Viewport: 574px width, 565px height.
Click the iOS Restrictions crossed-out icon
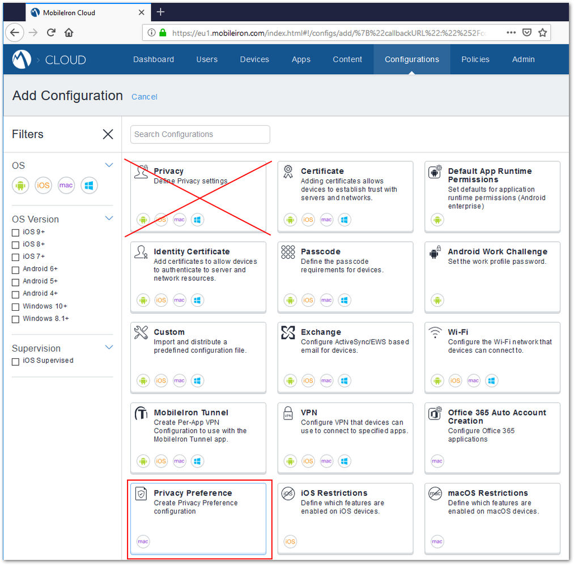pyautogui.click(x=288, y=493)
